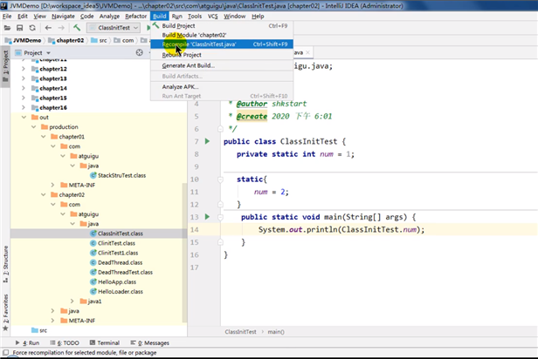Select DeadThreadTest.class in project tree
The width and height of the screenshot is (538, 359).
point(125,272)
